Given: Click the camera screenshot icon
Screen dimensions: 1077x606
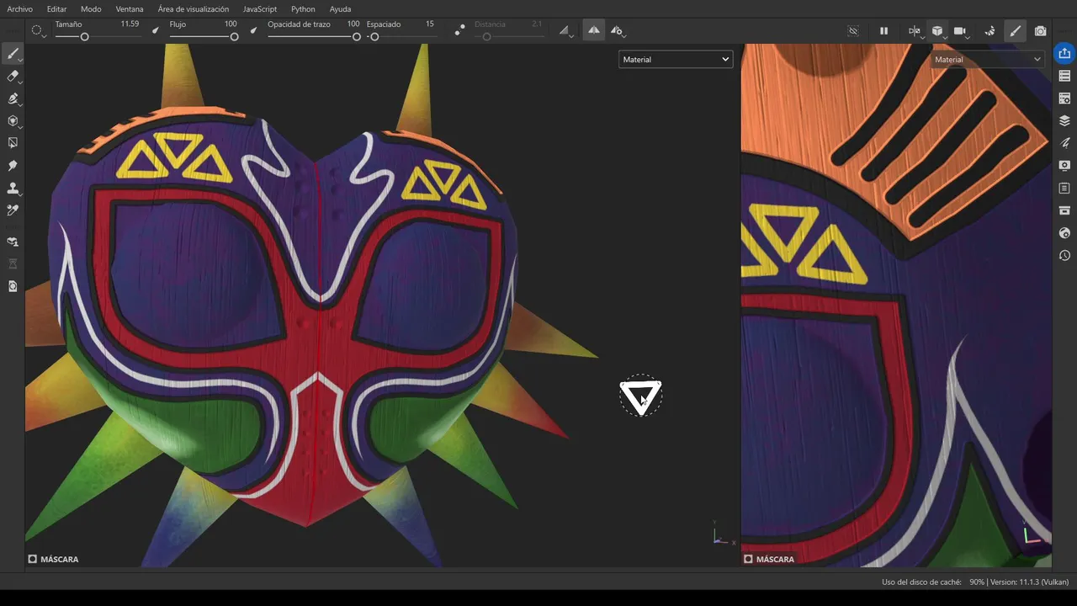Looking at the screenshot, I should 1041,31.
